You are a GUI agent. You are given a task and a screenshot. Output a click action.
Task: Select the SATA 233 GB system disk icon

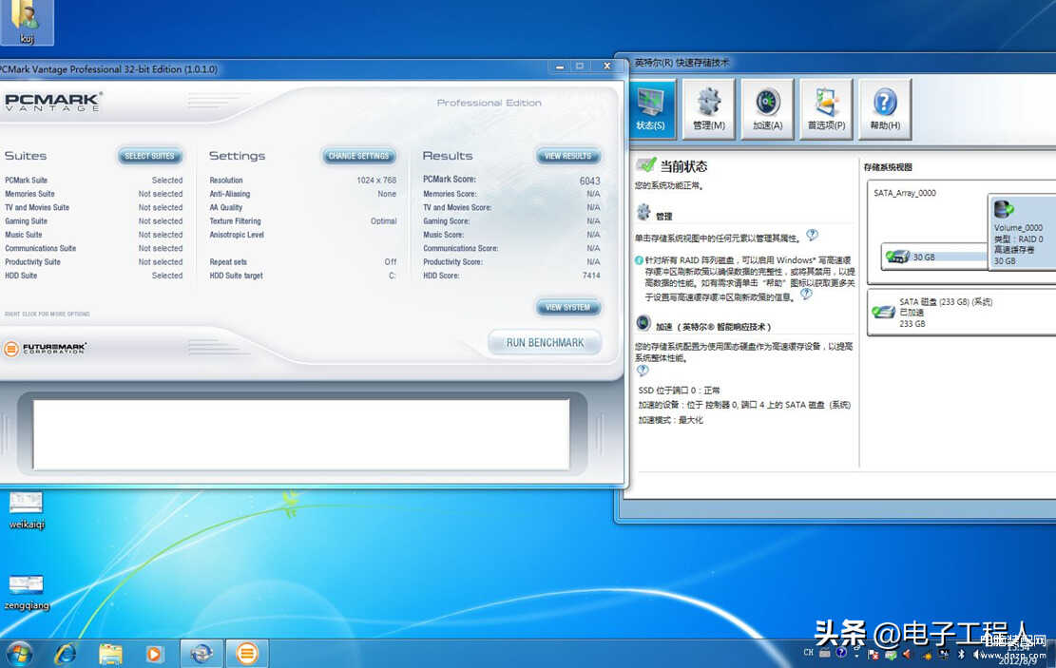[x=883, y=312]
